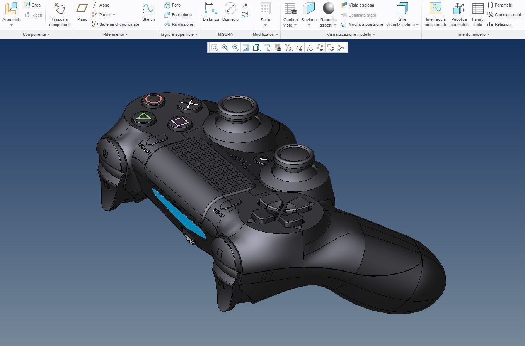The width and height of the screenshot is (525, 346).
Task: Expand the Punto dropdown arrow
Action: click(x=114, y=15)
